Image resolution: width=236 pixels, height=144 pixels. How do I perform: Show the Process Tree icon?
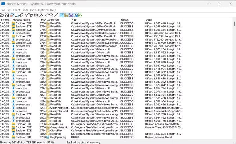41,15
